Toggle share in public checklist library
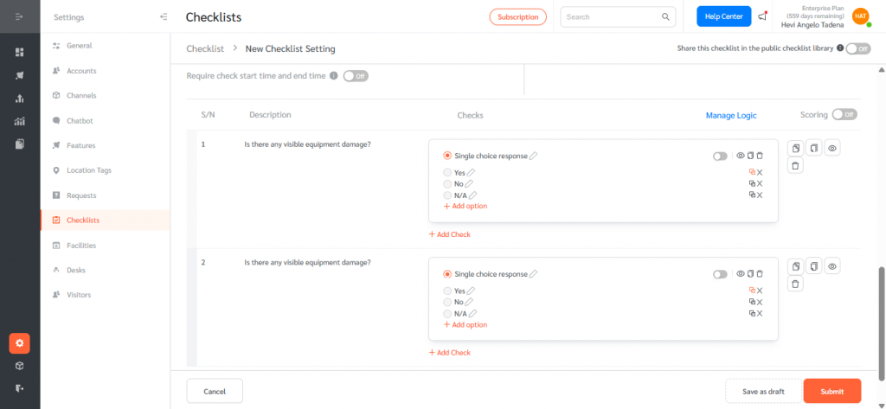Viewport: 886px width, 409px height. tap(857, 48)
